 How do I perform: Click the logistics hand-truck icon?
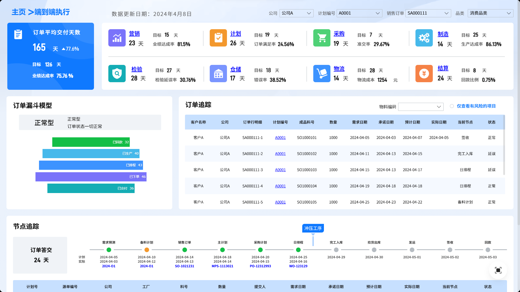pos(322,74)
